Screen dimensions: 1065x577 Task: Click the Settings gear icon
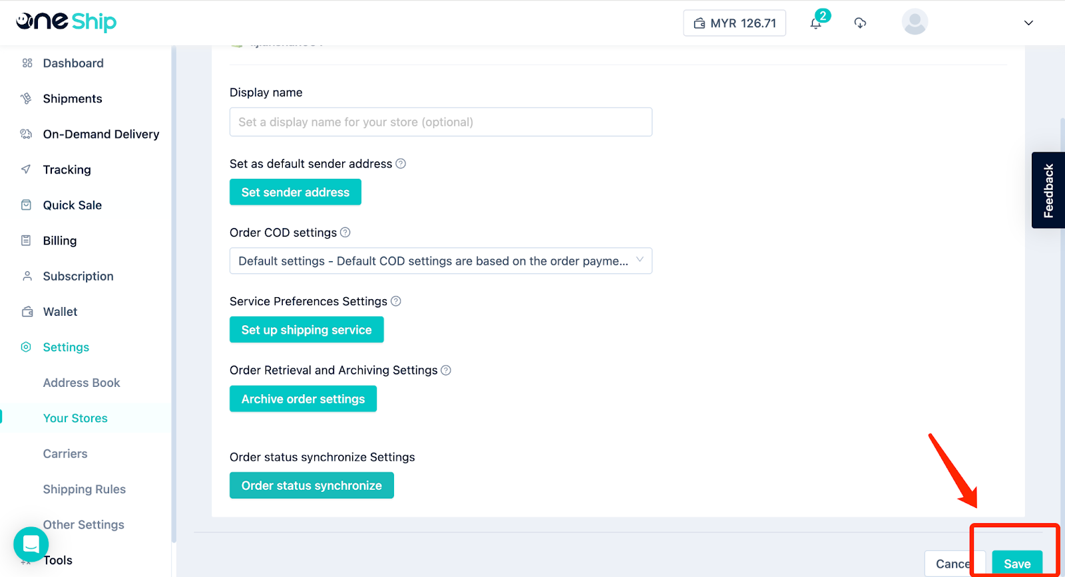tap(27, 347)
